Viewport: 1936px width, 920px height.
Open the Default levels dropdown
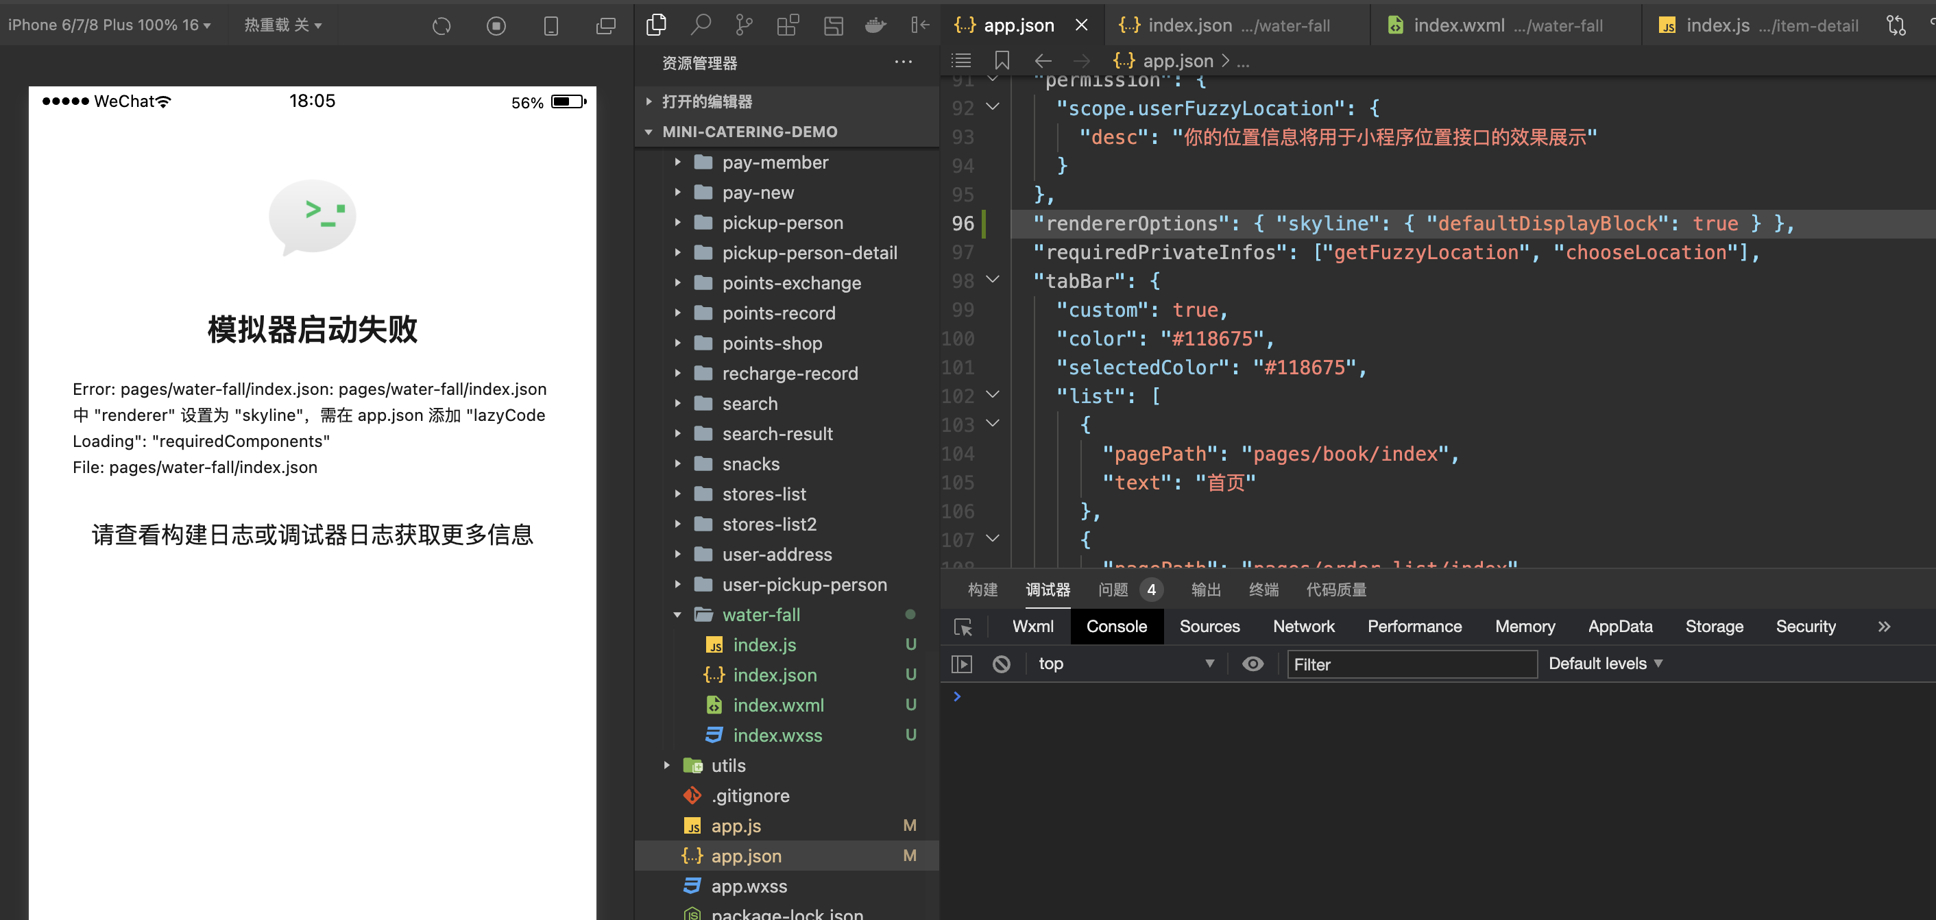[x=1605, y=664]
